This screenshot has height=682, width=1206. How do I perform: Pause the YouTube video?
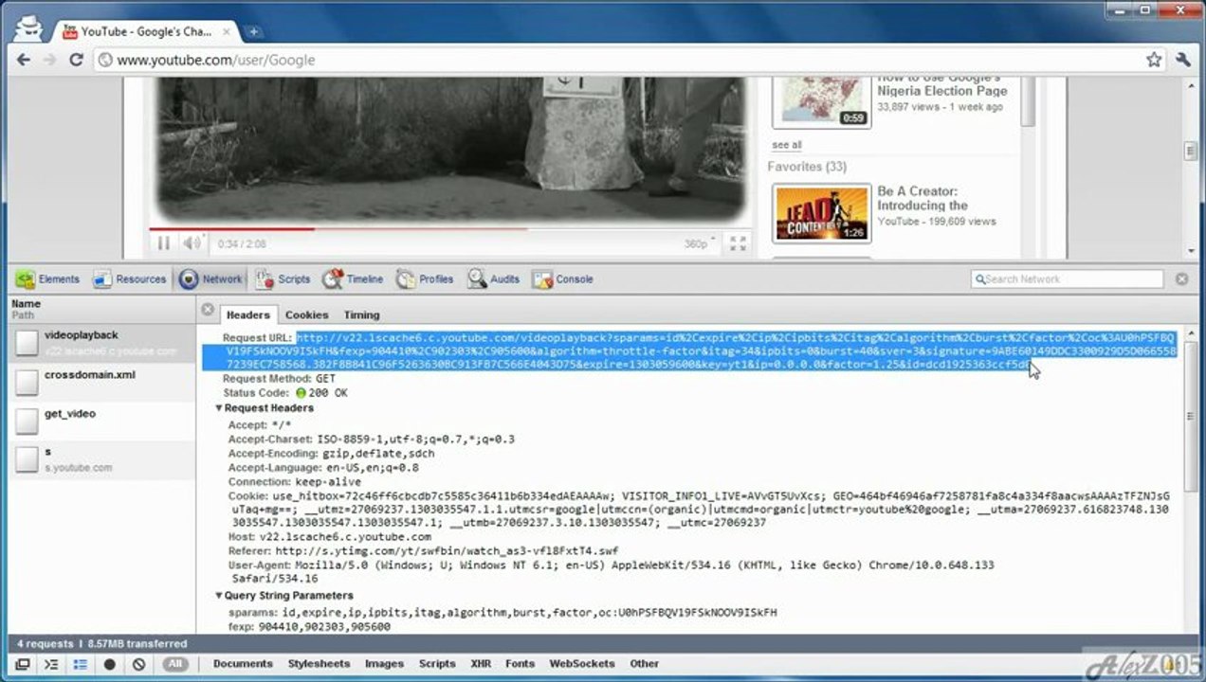pyautogui.click(x=163, y=243)
